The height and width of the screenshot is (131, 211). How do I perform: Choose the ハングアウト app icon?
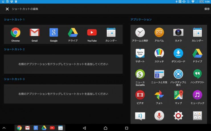click(197, 74)
